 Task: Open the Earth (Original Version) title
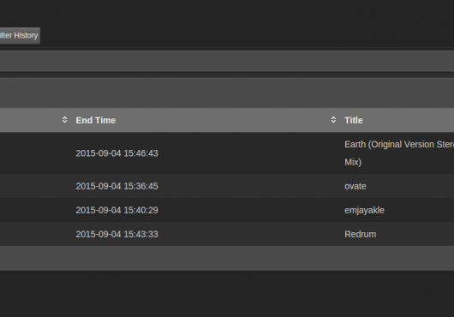pos(399,145)
